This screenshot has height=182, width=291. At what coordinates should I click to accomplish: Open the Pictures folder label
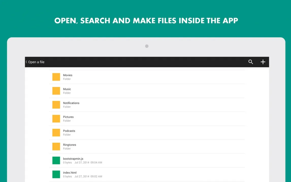click(68, 117)
